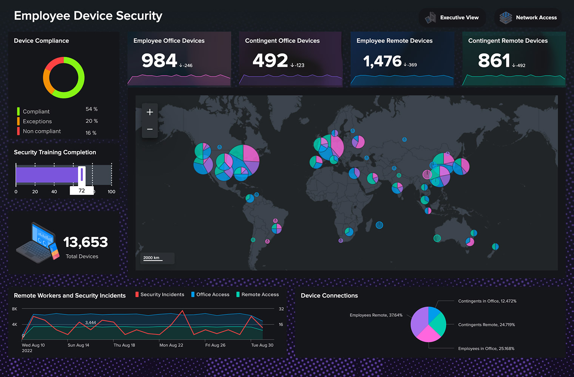The image size is (574, 377).
Task: Select the Non compliant legend item
Action: (x=42, y=131)
